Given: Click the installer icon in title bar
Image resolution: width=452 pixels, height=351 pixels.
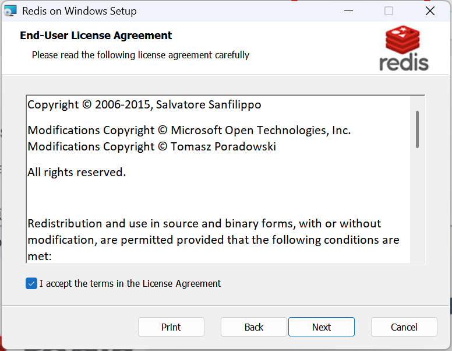Looking at the screenshot, I should 10,11.
